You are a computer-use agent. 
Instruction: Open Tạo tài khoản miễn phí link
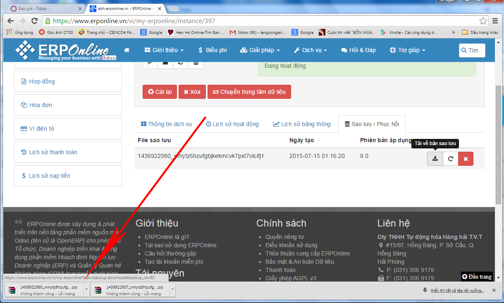[x=174, y=262]
